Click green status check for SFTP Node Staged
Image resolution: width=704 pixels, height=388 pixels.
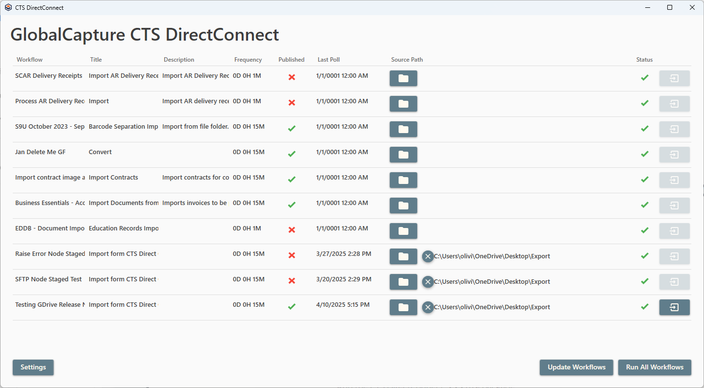645,281
